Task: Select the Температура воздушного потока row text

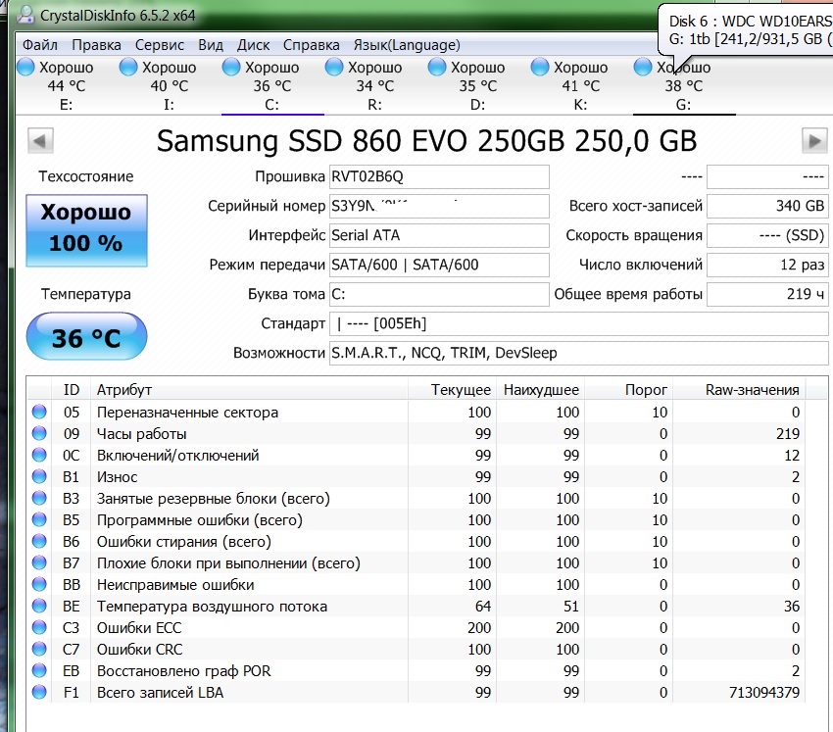Action: pyautogui.click(x=212, y=607)
